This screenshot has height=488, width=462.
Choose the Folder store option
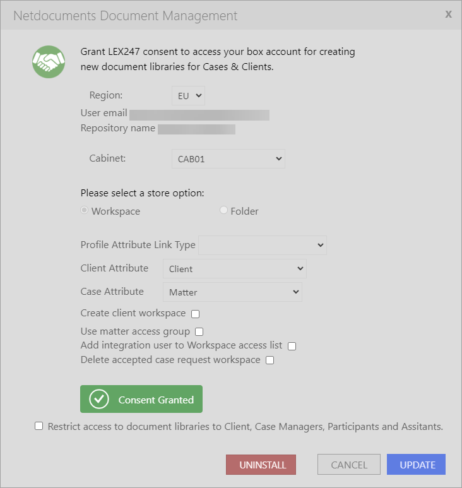coord(223,210)
